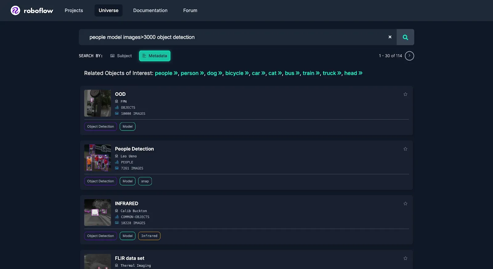The height and width of the screenshot is (269, 493).
Task: Star the FLIR data set project
Action: (405, 258)
